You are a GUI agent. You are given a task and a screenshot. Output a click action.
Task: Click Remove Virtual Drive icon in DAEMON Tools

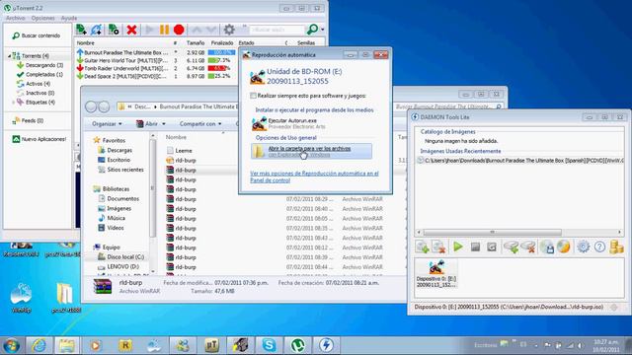coord(528,247)
